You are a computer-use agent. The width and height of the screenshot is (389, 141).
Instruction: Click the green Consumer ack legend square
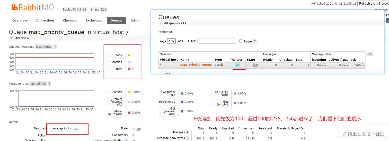point(182,93)
